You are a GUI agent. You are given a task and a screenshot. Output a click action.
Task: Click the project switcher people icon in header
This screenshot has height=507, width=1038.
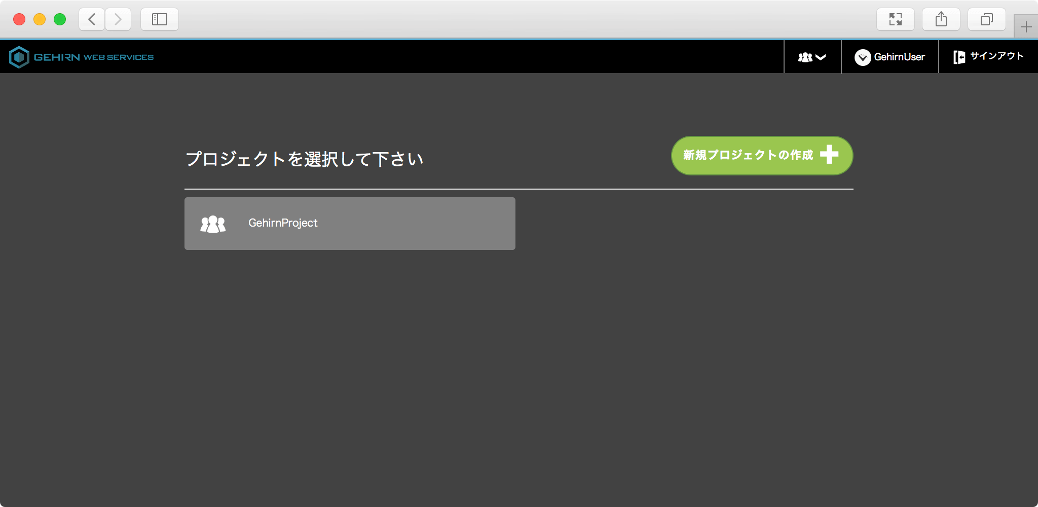pyautogui.click(x=805, y=57)
